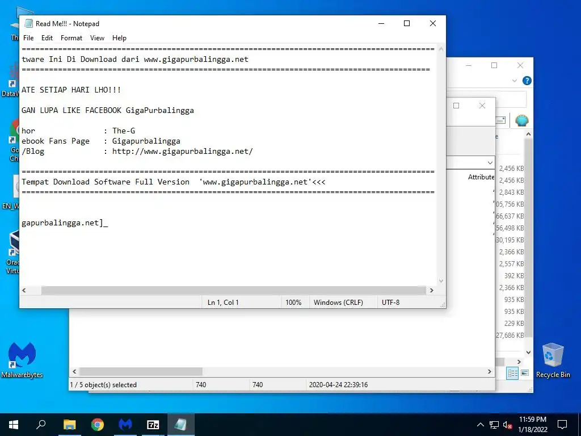Click back window scrollbar down arrow

click(529, 353)
